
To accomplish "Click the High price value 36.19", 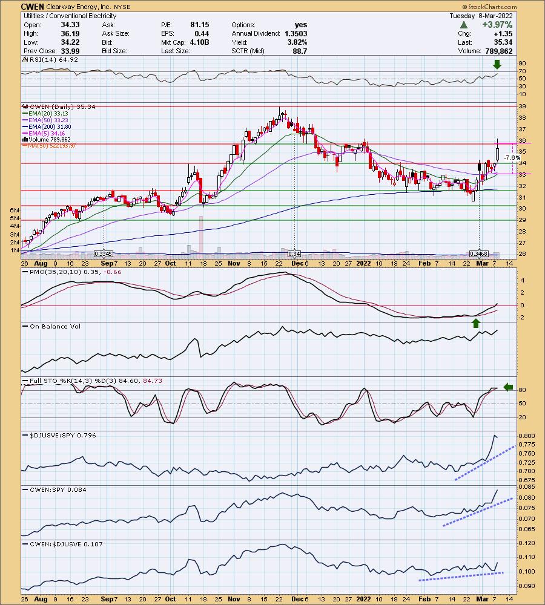I will click(x=70, y=33).
